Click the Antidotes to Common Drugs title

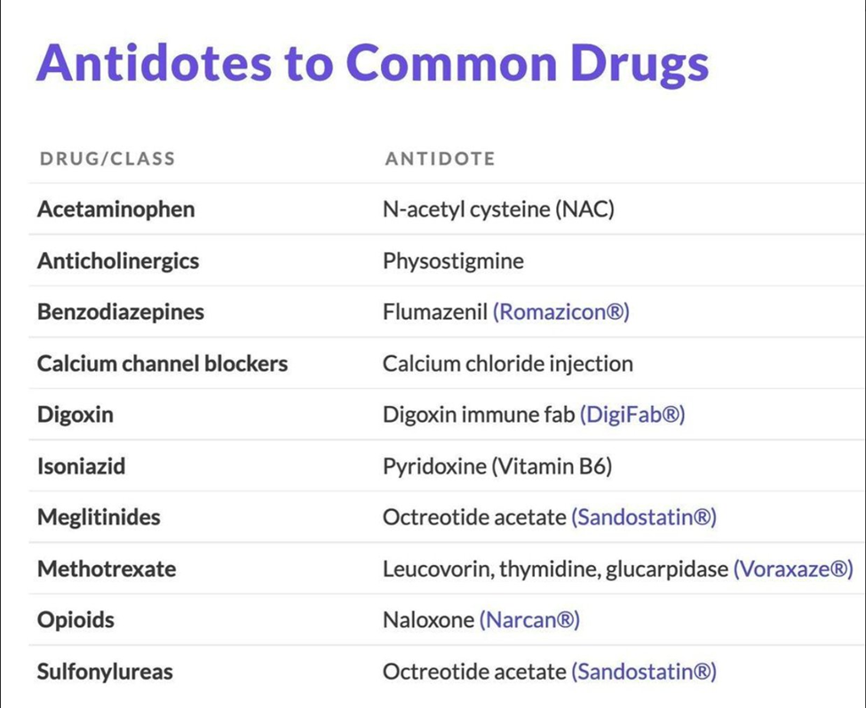[373, 63]
